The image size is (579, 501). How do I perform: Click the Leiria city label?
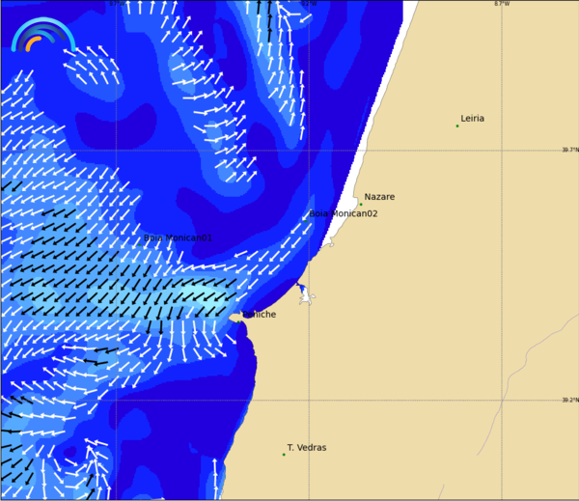(473, 119)
